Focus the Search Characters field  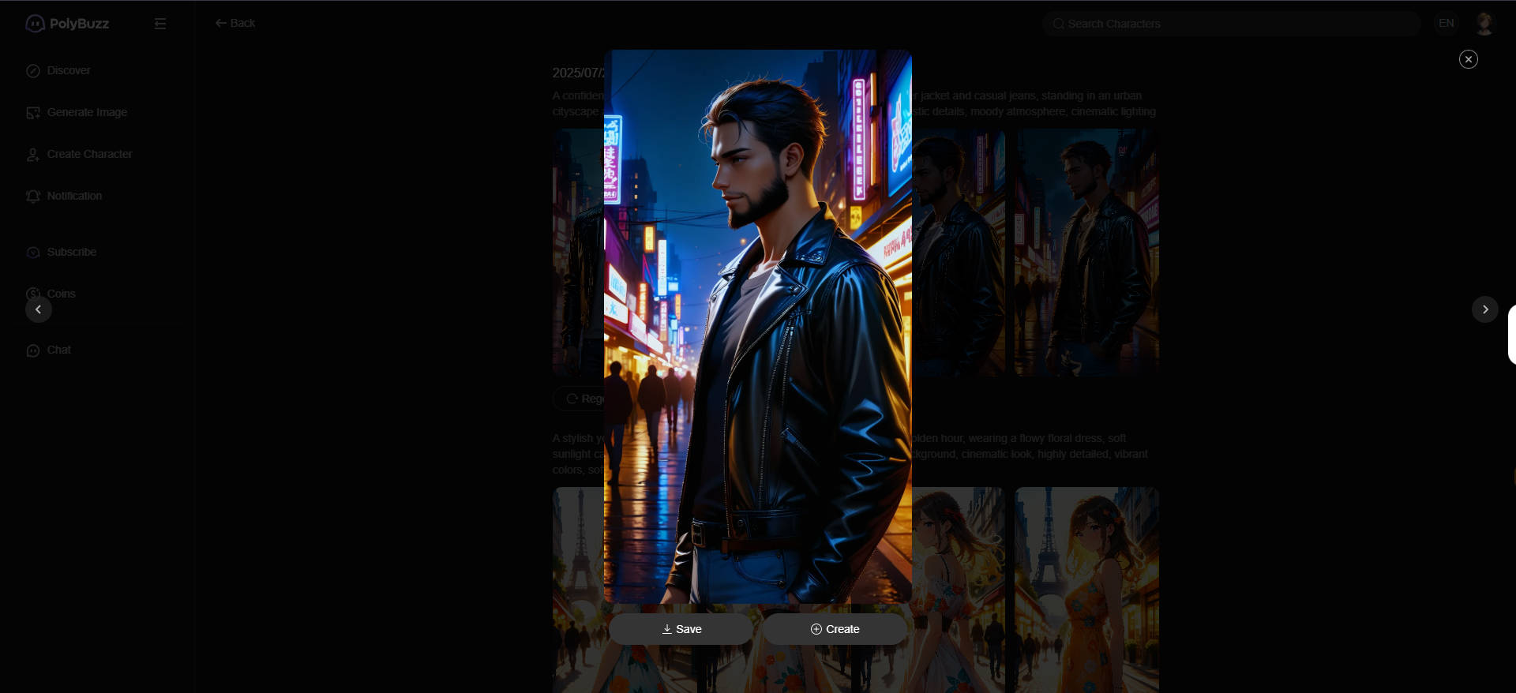pos(1232,24)
